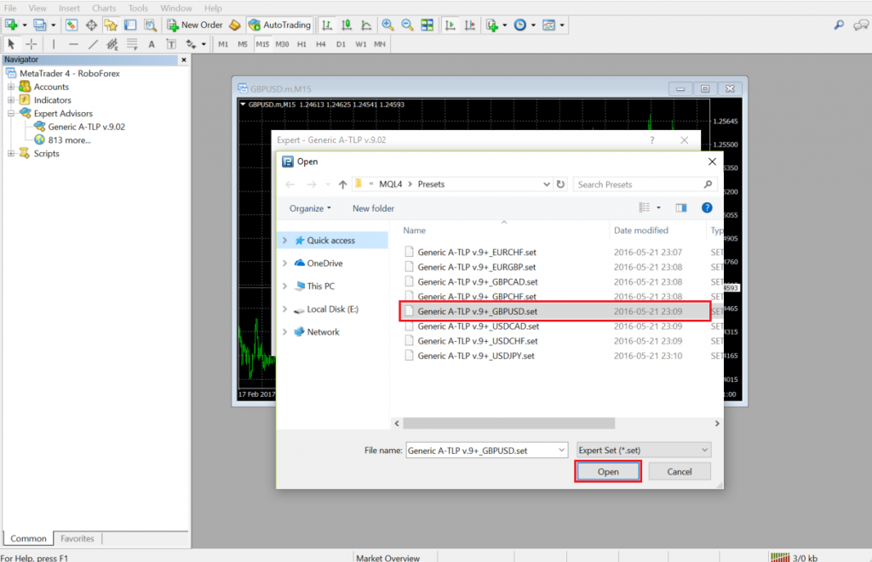Open the Indicators list toolbar icon
The width and height of the screenshot is (872, 562).
point(492,25)
